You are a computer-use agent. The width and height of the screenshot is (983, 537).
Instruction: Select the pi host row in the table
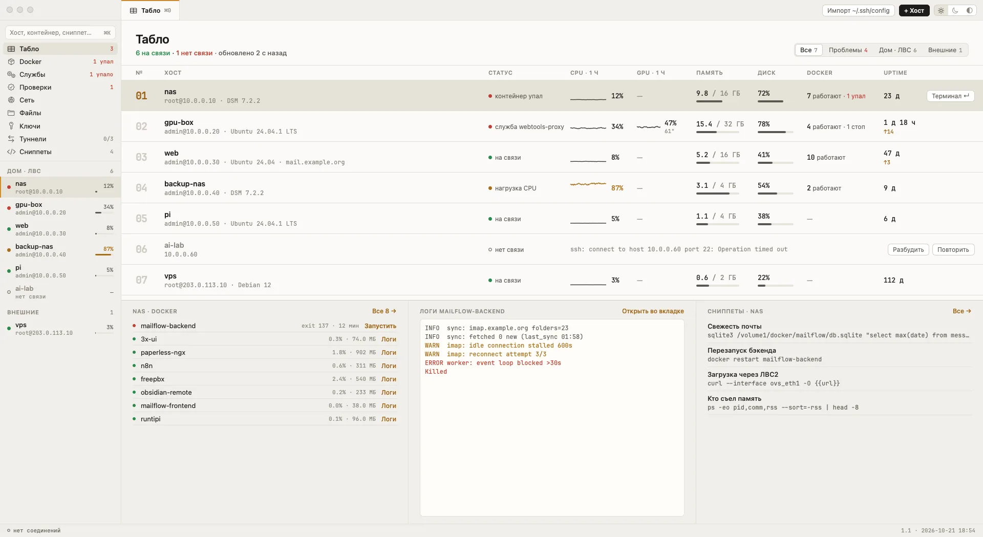click(552, 219)
